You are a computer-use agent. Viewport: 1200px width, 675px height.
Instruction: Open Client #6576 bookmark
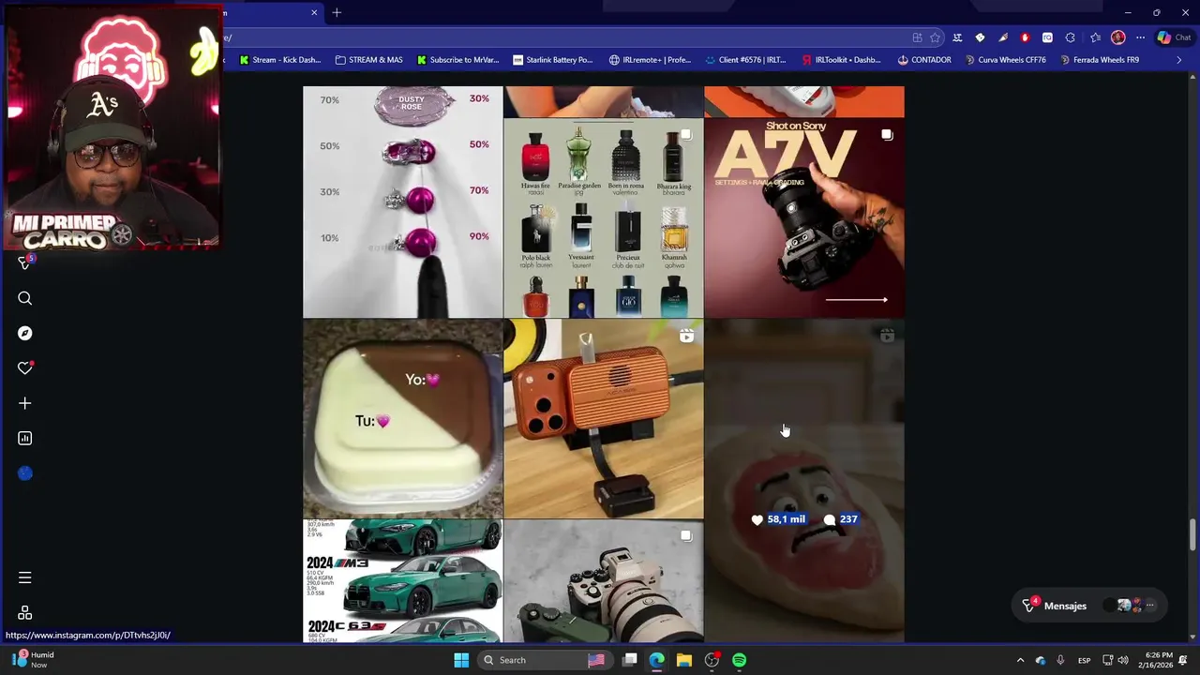(x=745, y=60)
